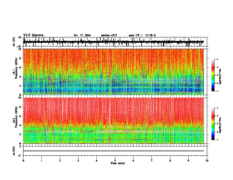
Task: Click the ch.1(V) waveform axis label
Action: click(14, 42)
